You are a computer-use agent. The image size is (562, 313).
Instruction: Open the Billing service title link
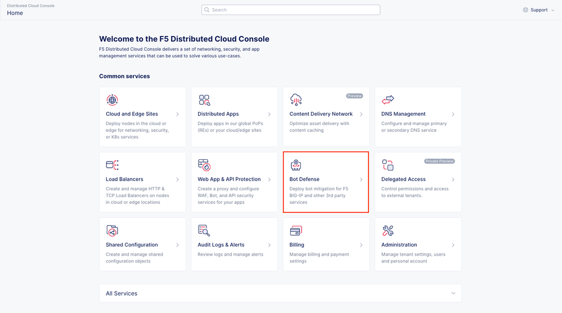pos(297,245)
